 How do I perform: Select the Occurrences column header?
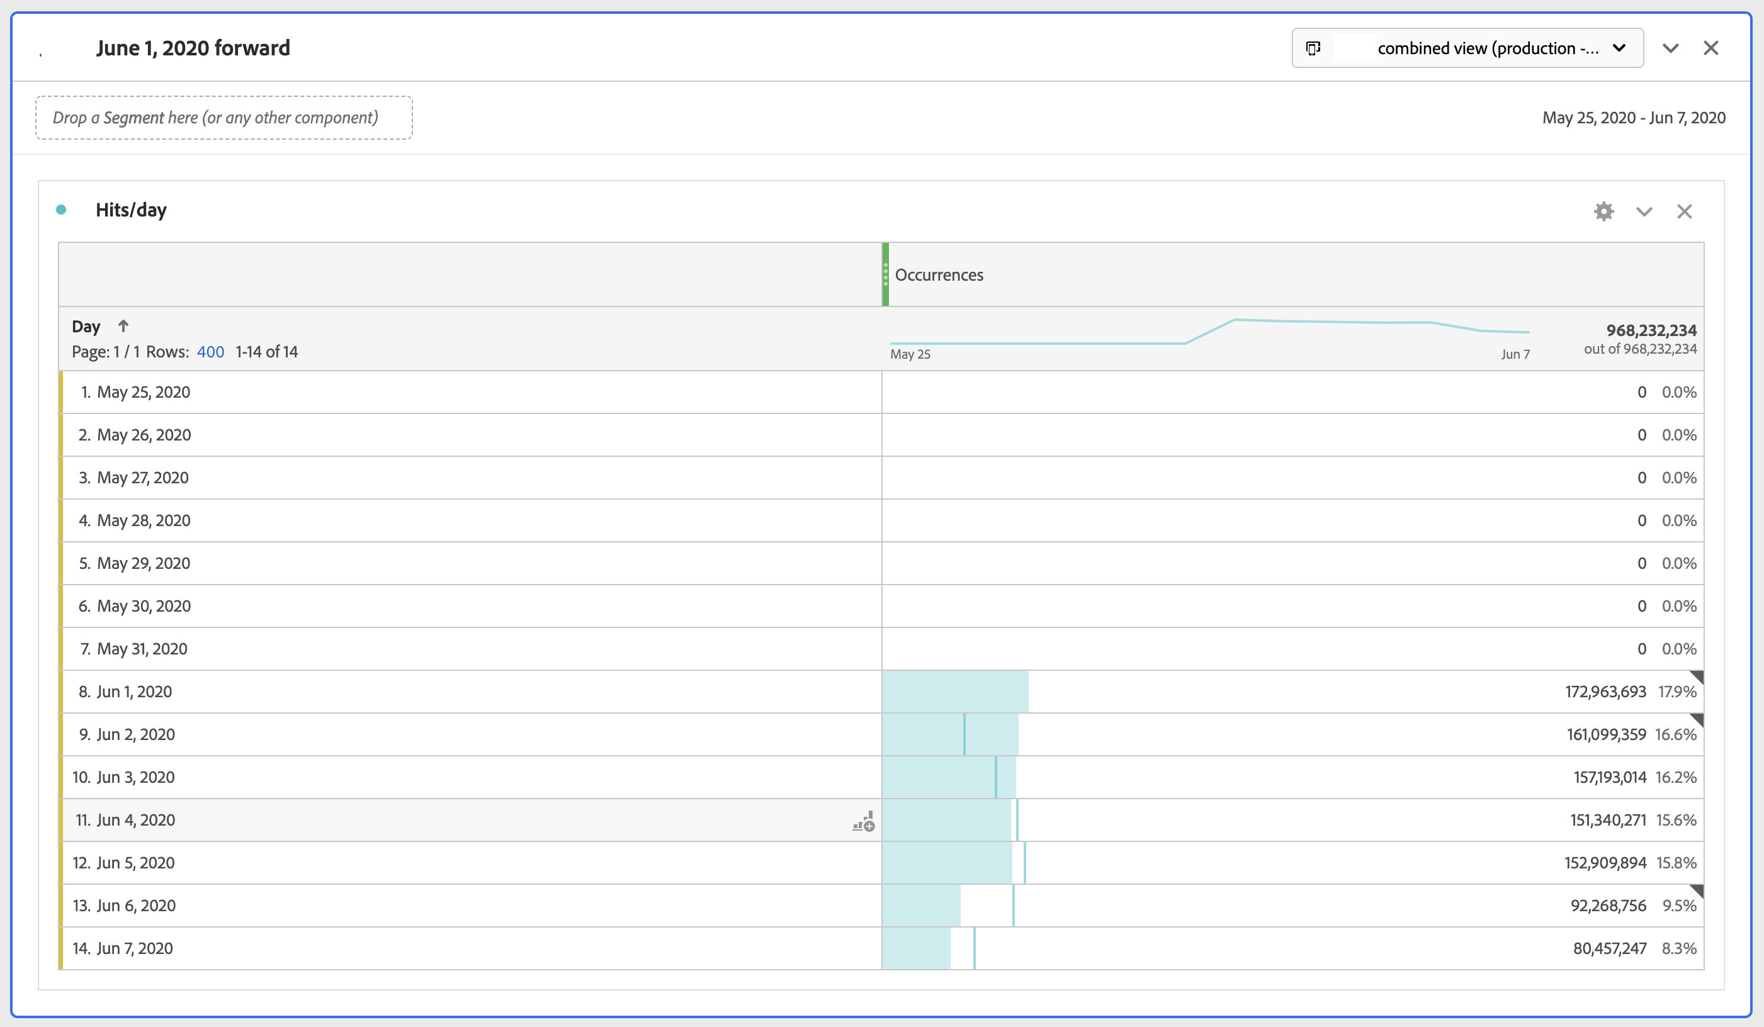(939, 275)
